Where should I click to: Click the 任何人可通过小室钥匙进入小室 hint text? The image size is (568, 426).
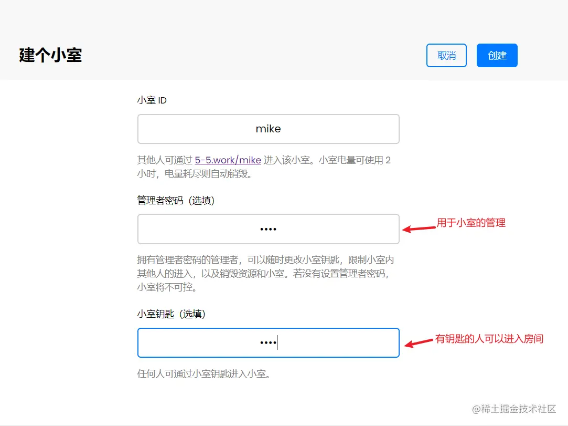click(x=204, y=374)
